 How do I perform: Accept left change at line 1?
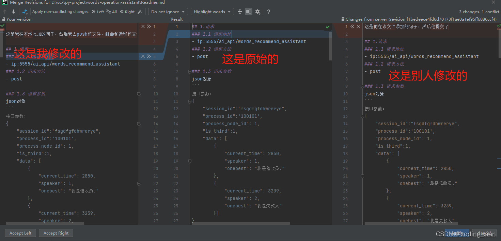[x=149, y=26]
